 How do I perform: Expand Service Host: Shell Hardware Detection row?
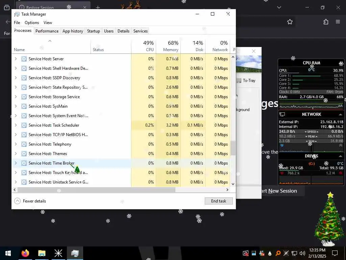pos(16,68)
